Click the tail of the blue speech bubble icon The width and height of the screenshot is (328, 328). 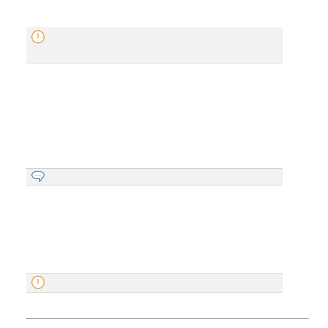[x=41, y=180]
